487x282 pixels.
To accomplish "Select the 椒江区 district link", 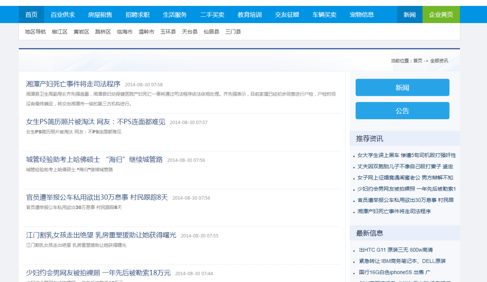I will tap(59, 32).
